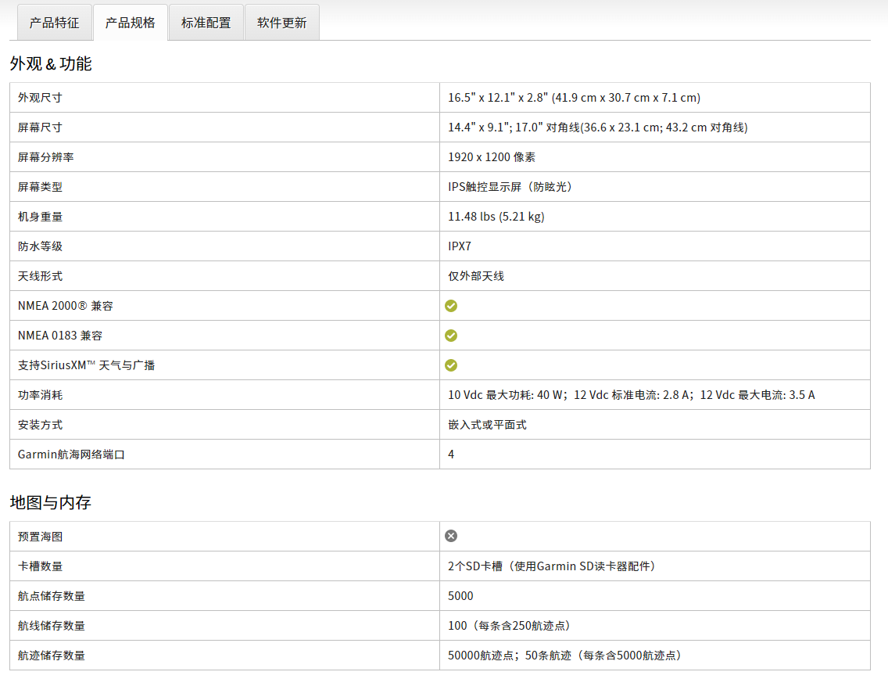Viewport: 888px width, 679px height.
Task: Click the 嵌入式或平面式 installation value
Action: tap(487, 425)
